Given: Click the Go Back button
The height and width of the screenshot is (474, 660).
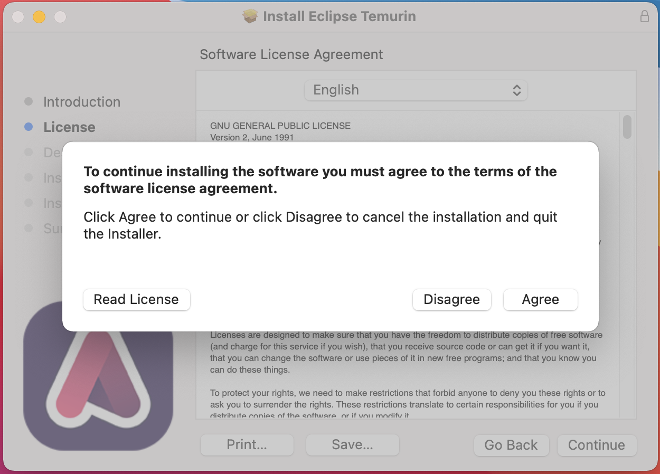Looking at the screenshot, I should [x=511, y=445].
